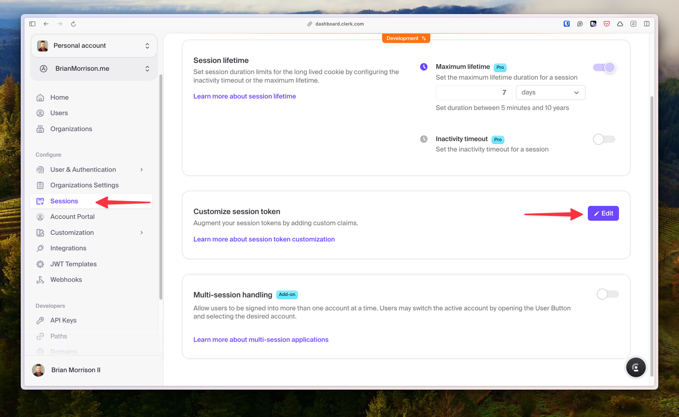Click the Bitwarden extension icon

tap(566, 24)
